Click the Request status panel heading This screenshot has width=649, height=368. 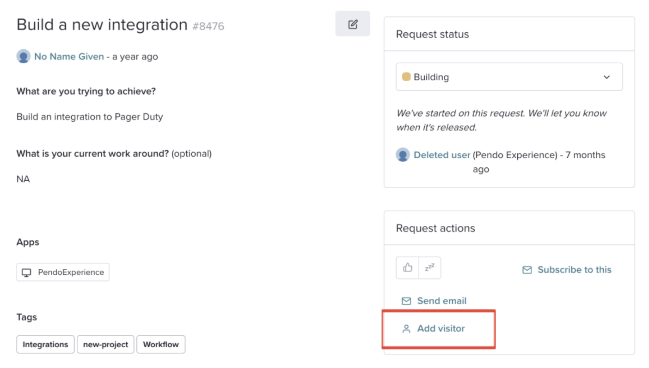click(x=432, y=34)
